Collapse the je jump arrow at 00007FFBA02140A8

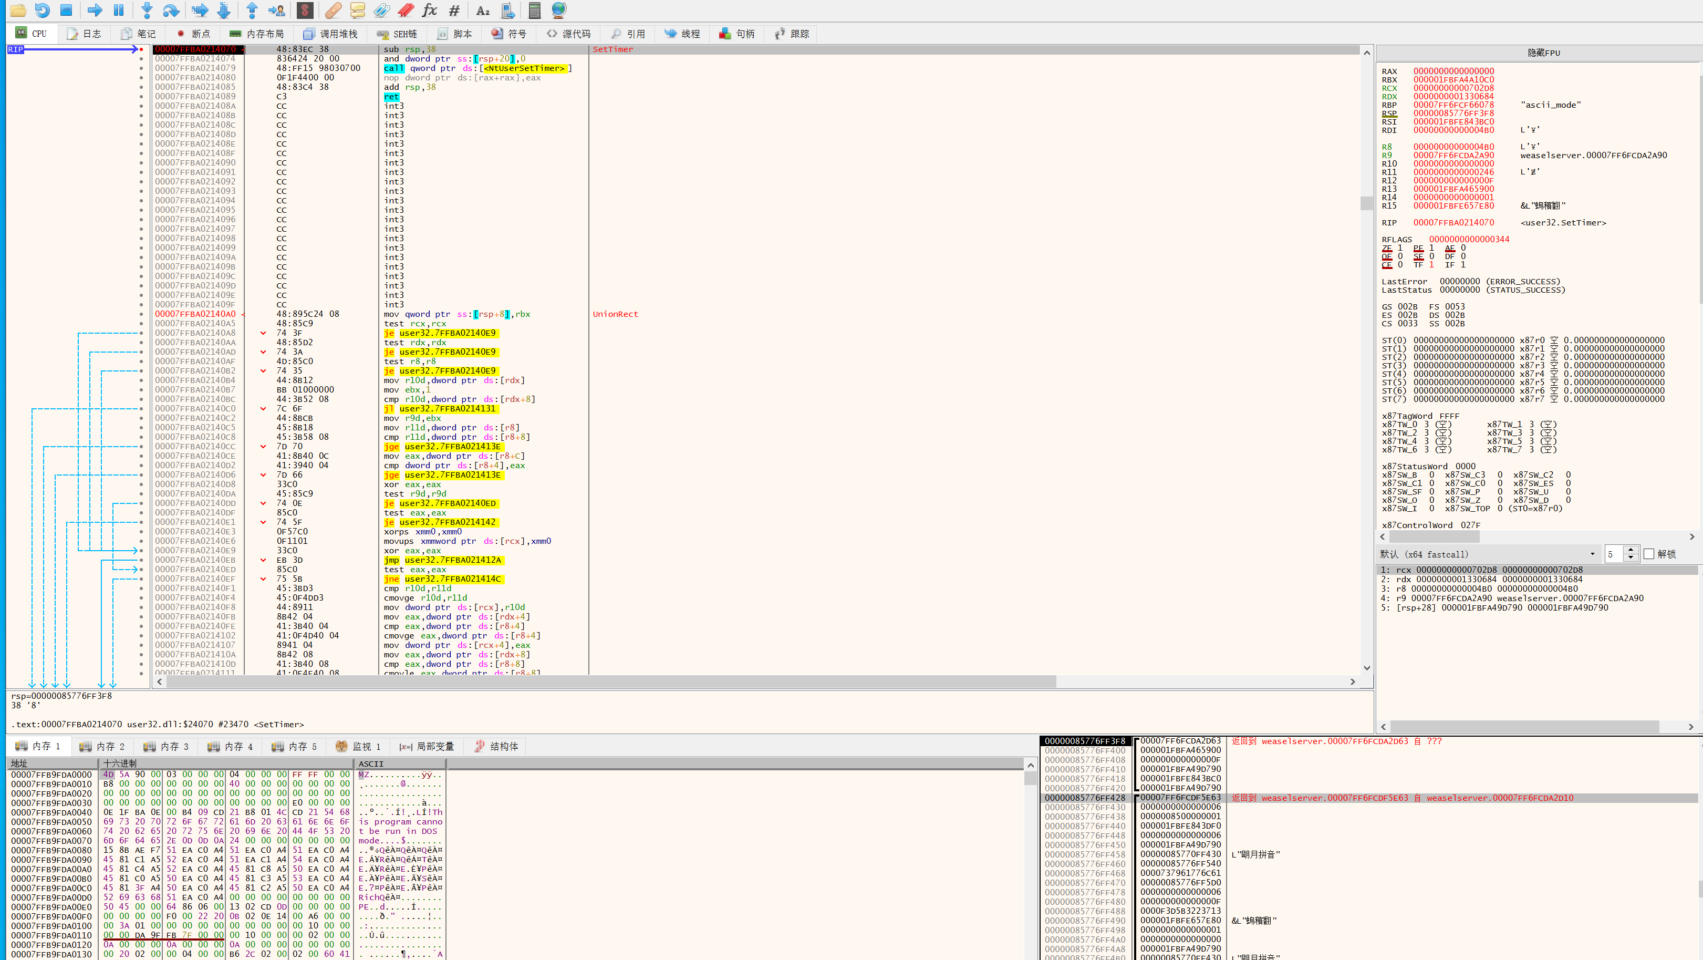click(x=263, y=333)
